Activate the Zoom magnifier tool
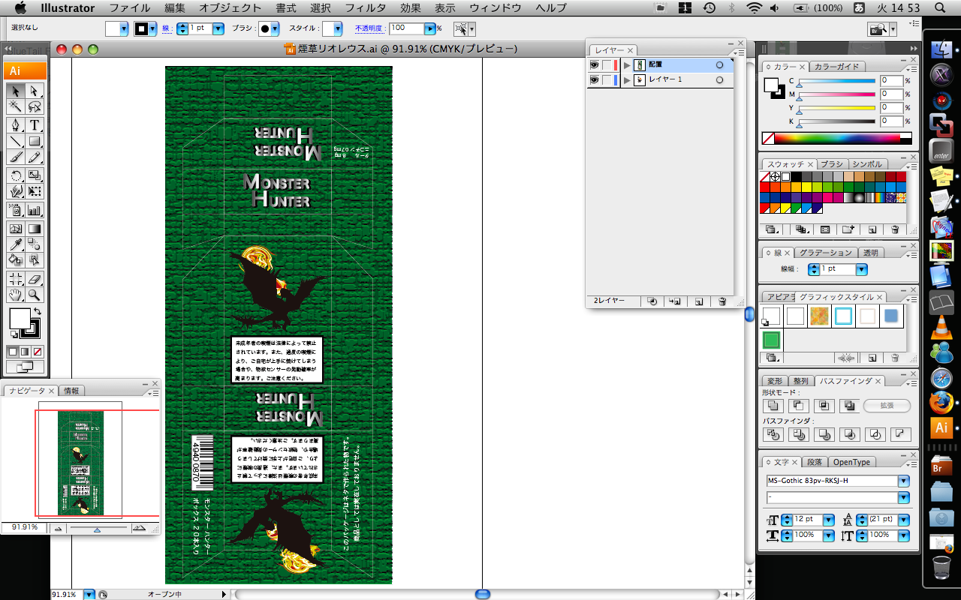Image resolution: width=961 pixels, height=600 pixels. (35, 295)
